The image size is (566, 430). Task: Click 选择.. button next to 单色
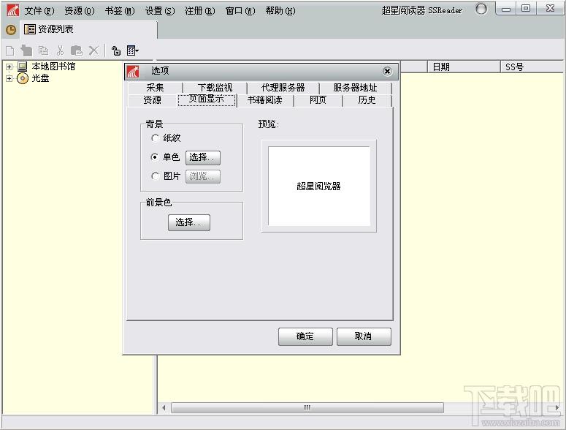[x=203, y=157]
